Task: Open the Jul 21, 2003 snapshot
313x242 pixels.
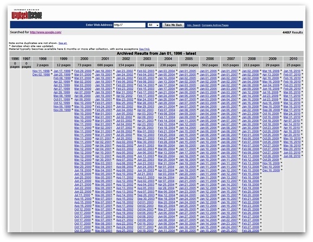Action: coord(145,174)
